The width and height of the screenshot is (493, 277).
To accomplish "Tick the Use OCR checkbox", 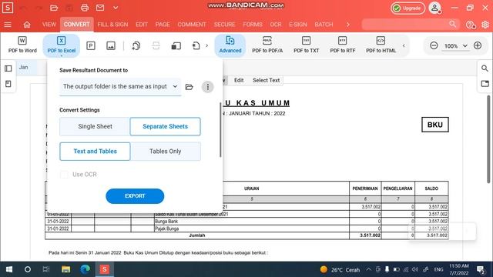I will (x=64, y=175).
